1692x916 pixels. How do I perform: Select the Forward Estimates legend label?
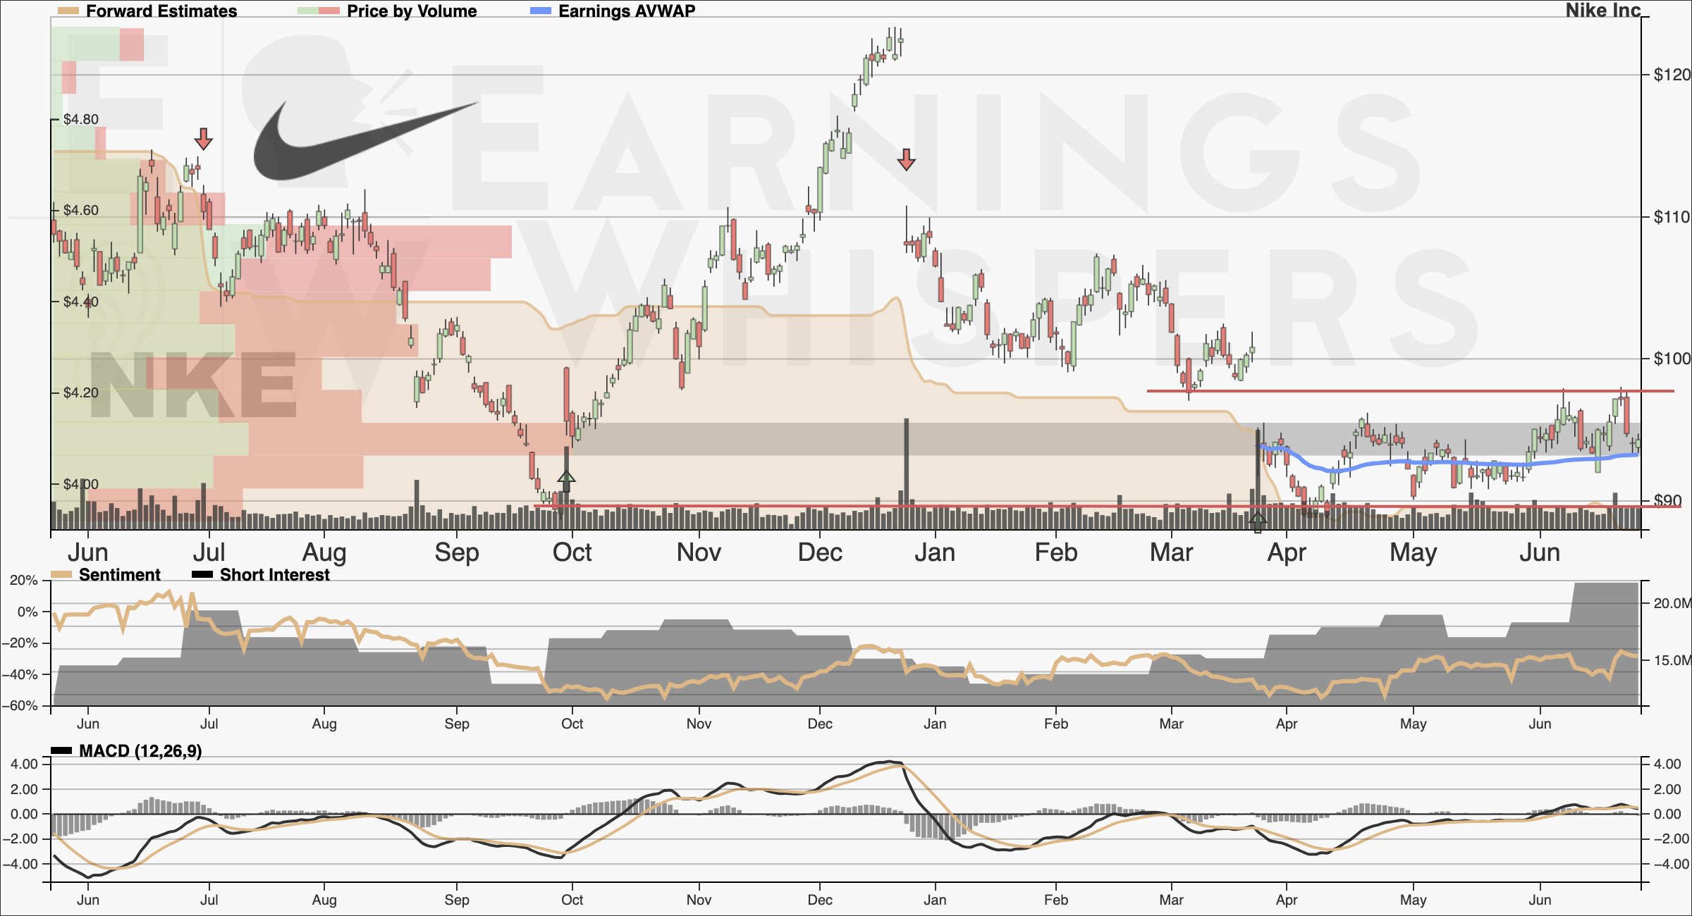(x=161, y=11)
